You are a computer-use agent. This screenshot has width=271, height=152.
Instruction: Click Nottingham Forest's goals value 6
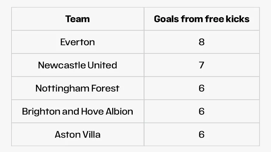(x=201, y=88)
